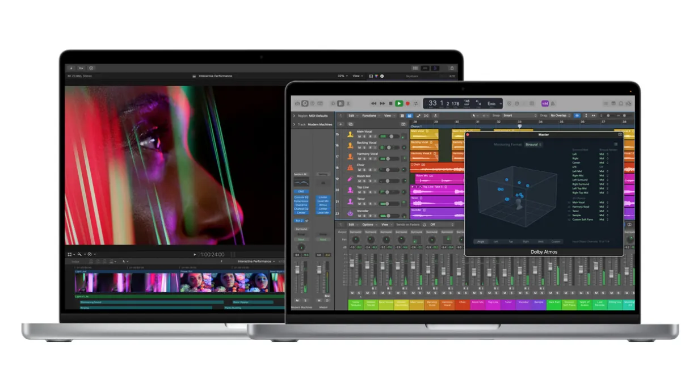Image resolution: width=681 pixels, height=383 pixels.
Task: Click the Tenor track icon
Action: coord(350,201)
